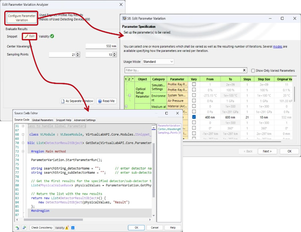
Task: Close the Edit Parameter Variation Analyzer dialog
Action: pos(121,4)
